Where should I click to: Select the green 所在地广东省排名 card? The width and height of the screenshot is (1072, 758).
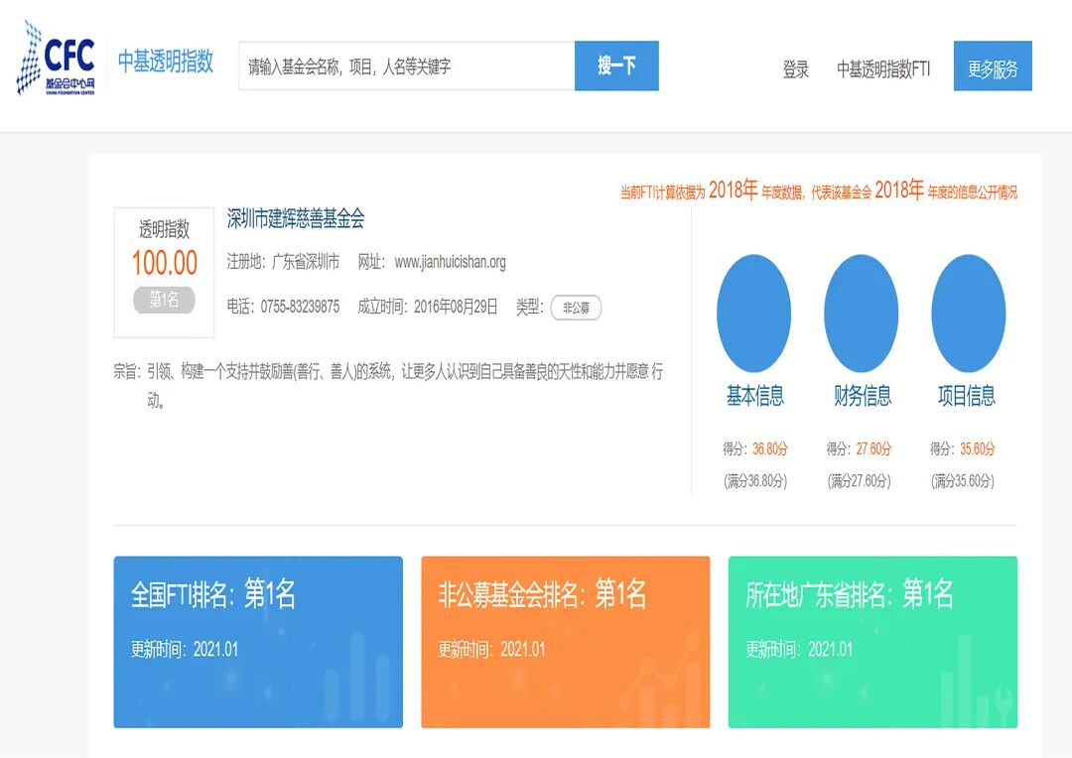coord(871,641)
